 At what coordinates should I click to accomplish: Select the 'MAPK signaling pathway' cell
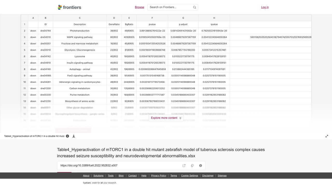click(80, 37)
